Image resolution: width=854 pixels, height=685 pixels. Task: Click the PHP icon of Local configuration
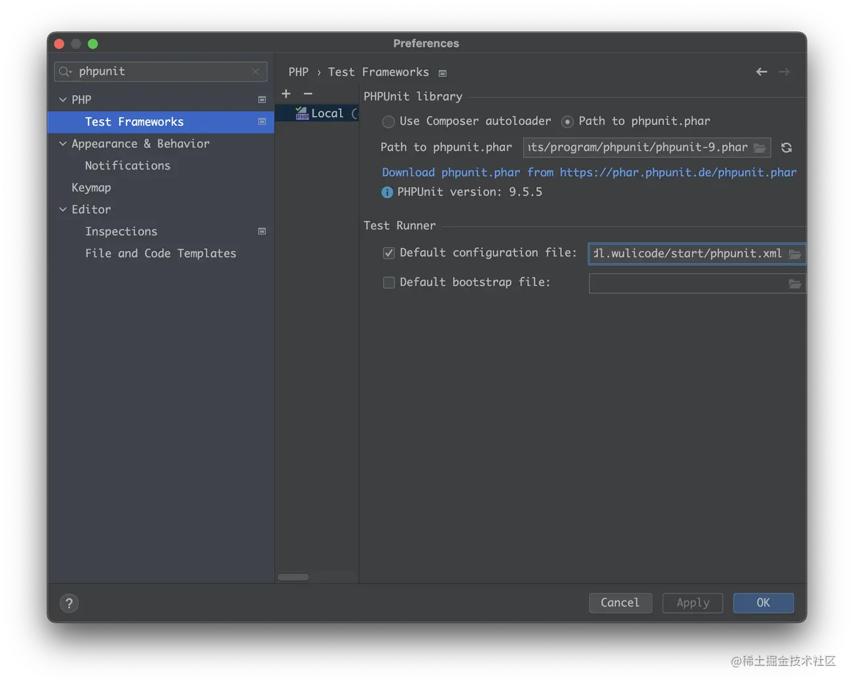point(302,113)
